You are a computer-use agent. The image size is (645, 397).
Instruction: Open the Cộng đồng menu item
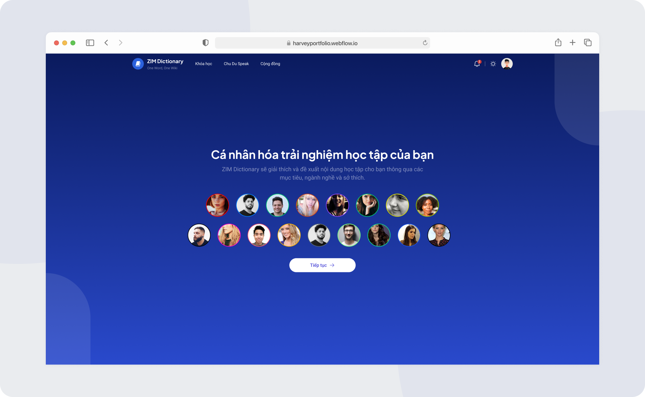[x=270, y=64]
